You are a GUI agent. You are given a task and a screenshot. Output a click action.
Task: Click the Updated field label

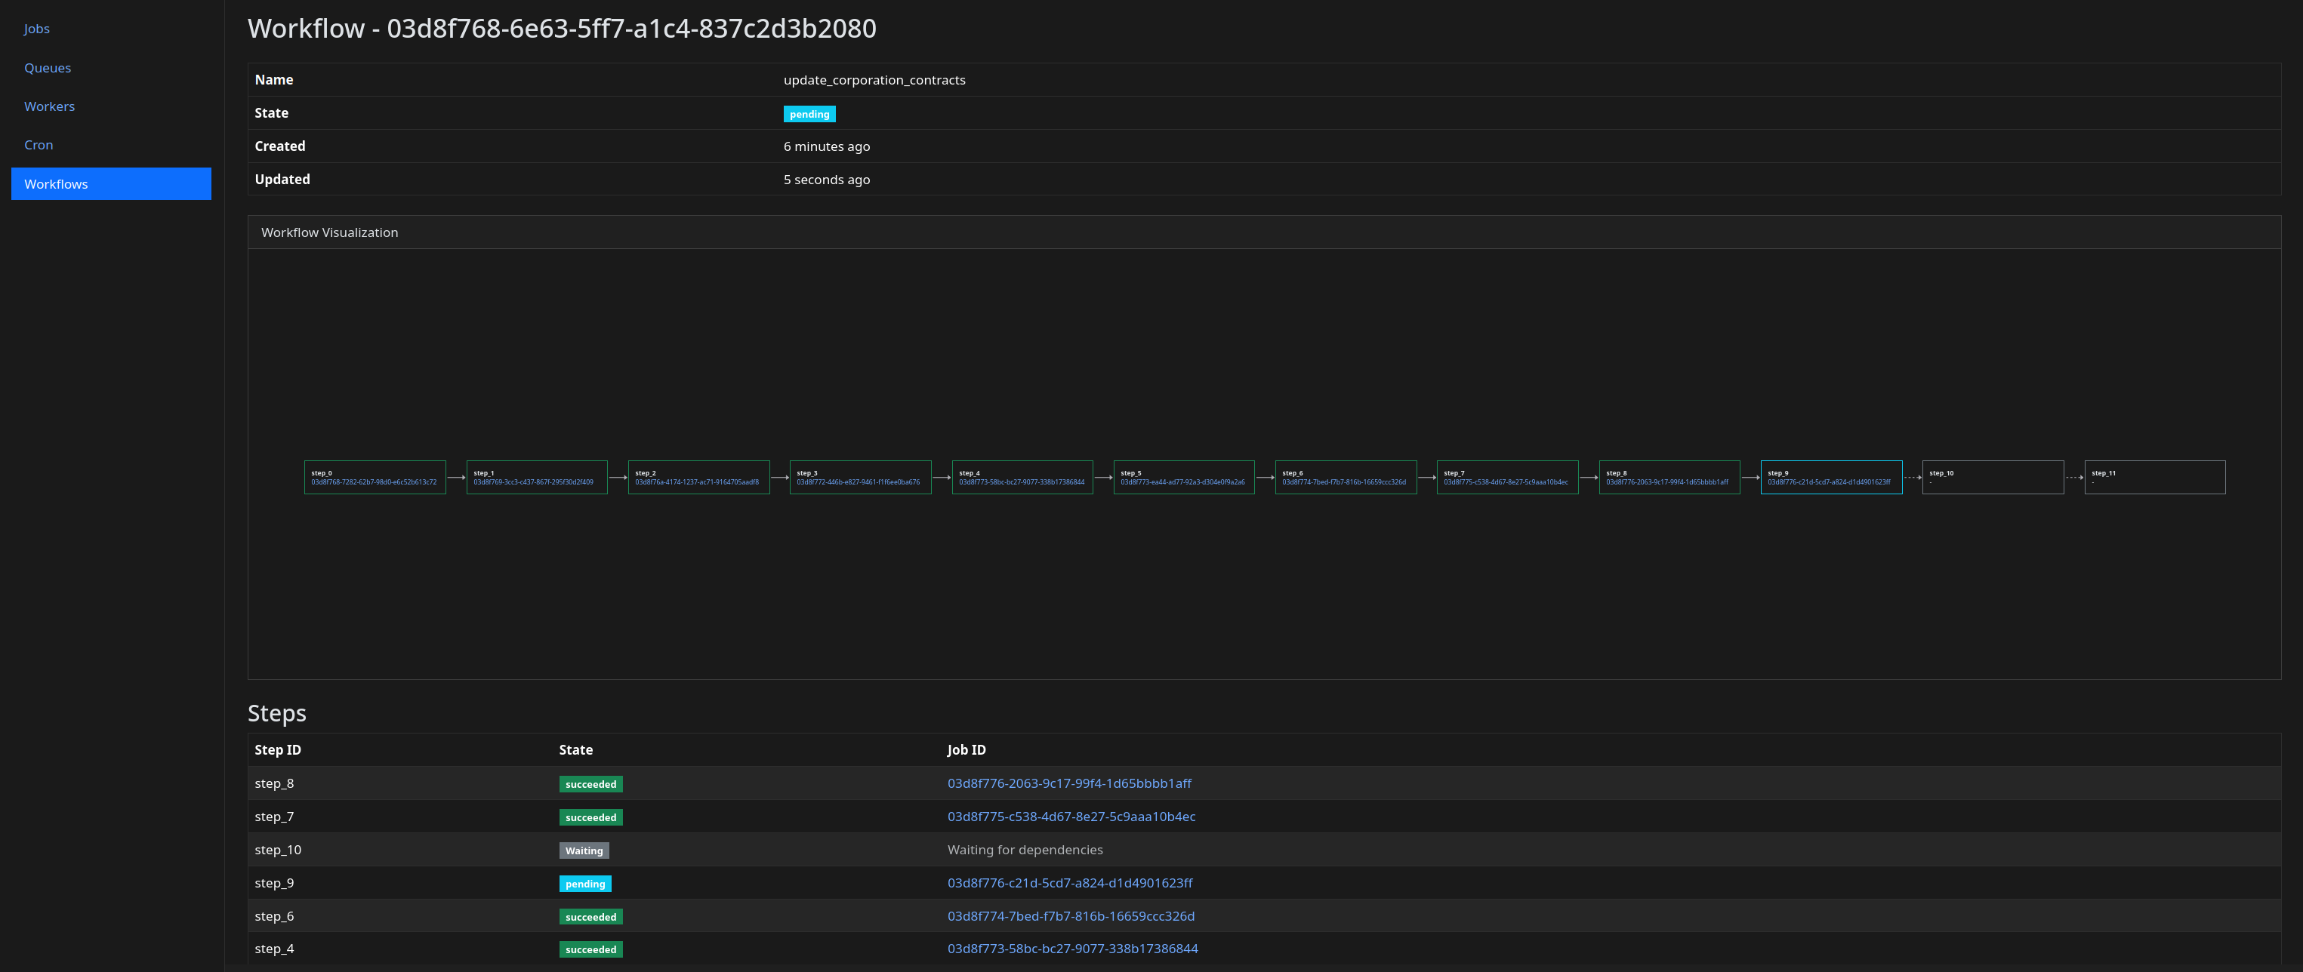tap(282, 179)
